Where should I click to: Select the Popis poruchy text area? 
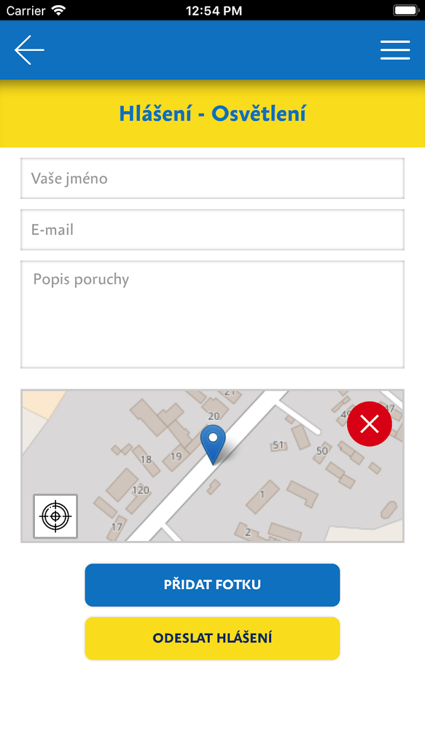pyautogui.click(x=213, y=315)
